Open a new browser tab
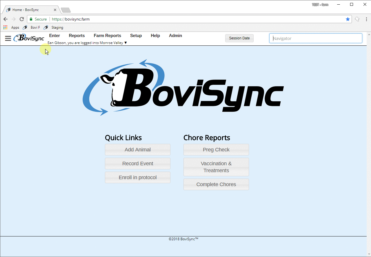 coord(66,10)
